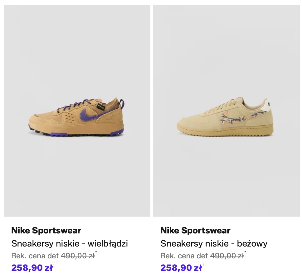Click crossed-out 490,00 zł on wielbłądzi item
302x278 pixels.
coord(78,256)
